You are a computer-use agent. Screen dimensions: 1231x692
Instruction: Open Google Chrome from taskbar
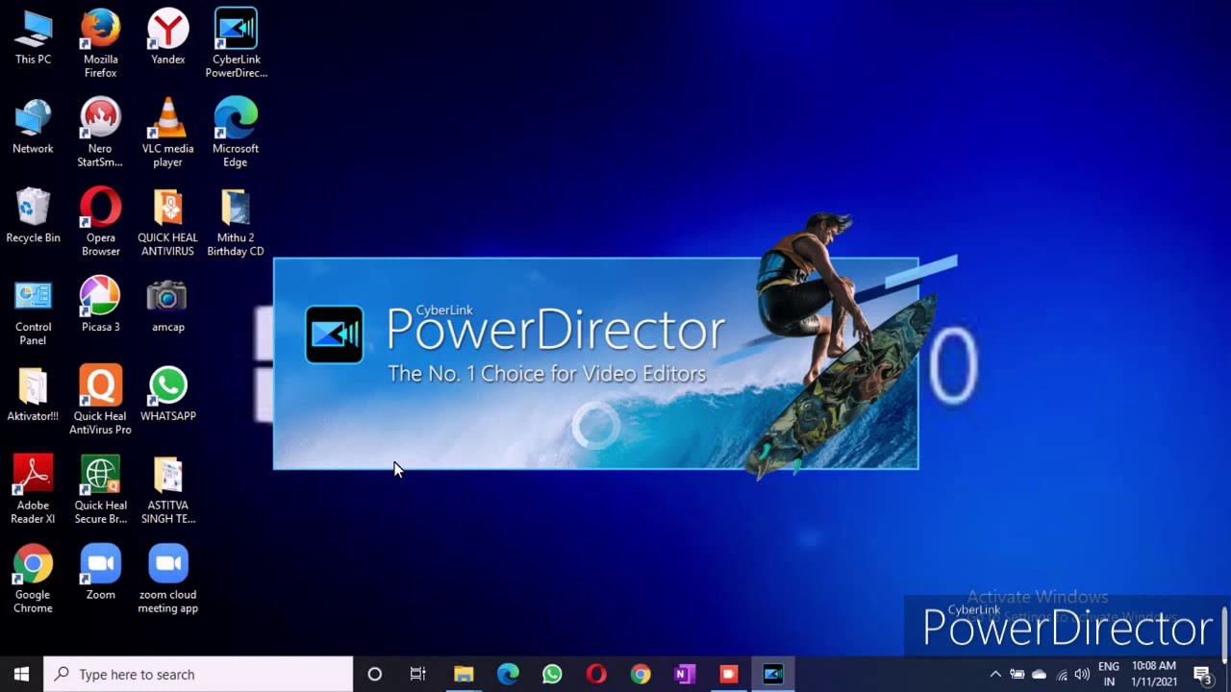click(641, 674)
